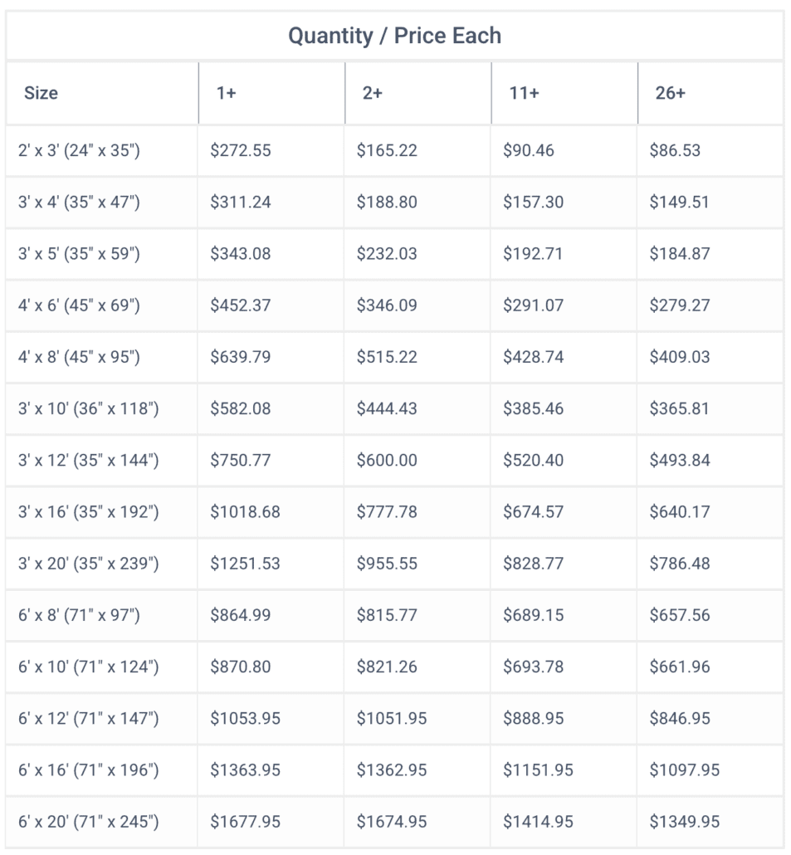Click the 2' x 3' size row label
Viewport: 791px width, 855px height.
(79, 150)
